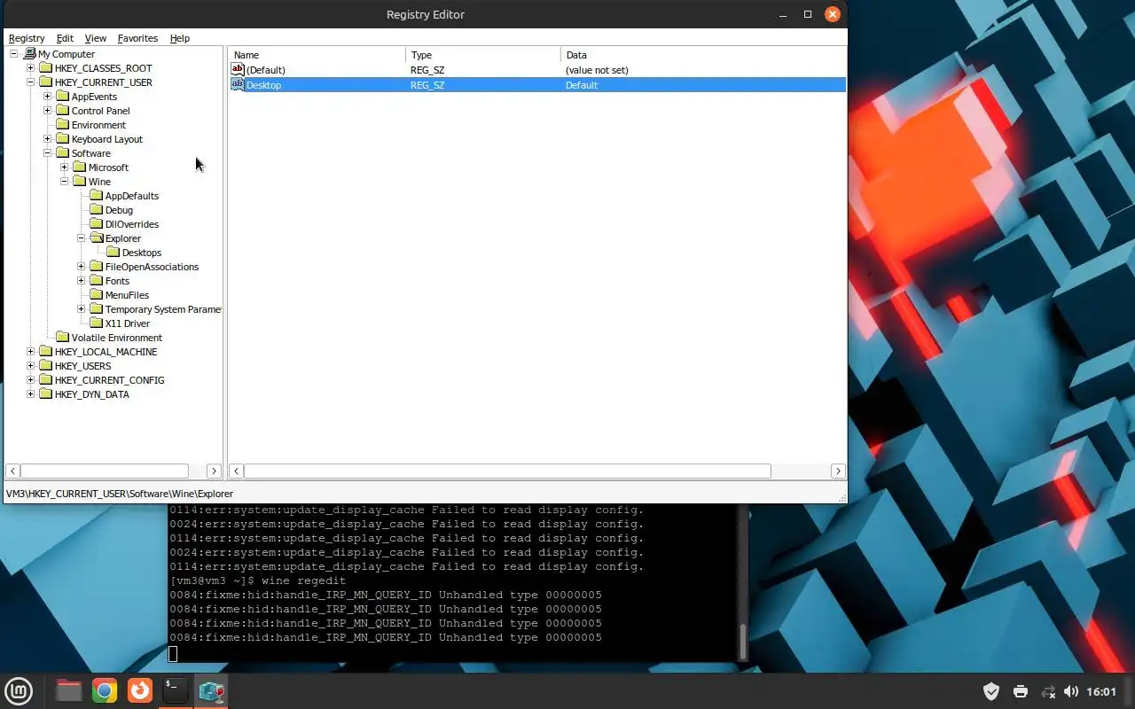
Task: Expand the Control Panel key
Action: pos(48,111)
